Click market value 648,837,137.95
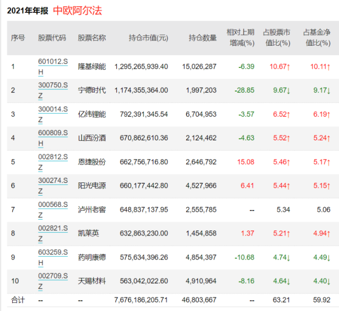 [144, 210]
